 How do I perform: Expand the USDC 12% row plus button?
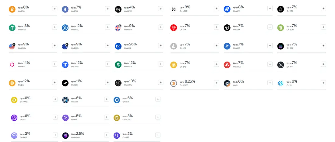pyautogui.click(x=108, y=27)
